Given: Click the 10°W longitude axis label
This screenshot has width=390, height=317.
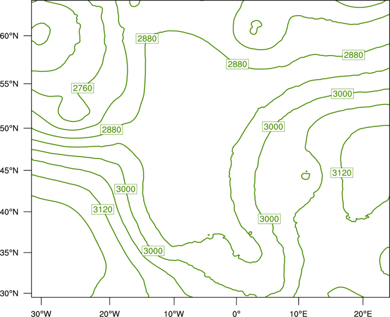Looking at the screenshot, I should (174, 314).
